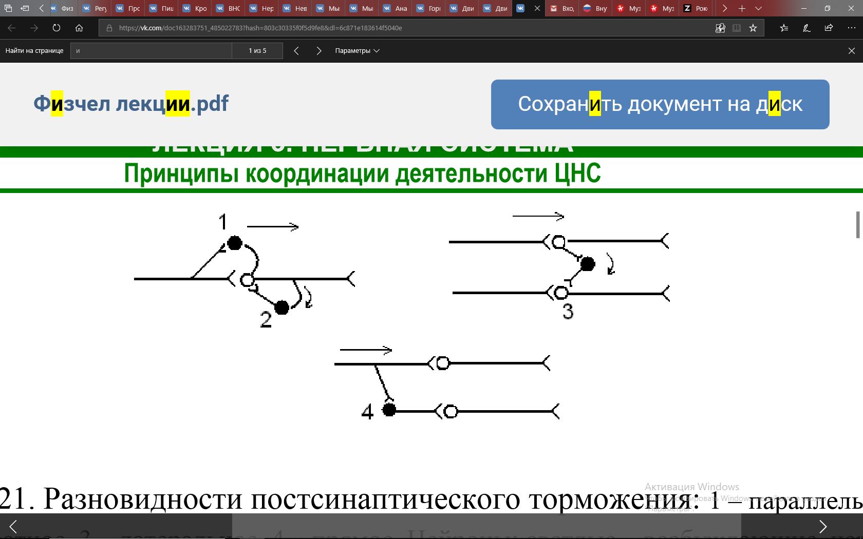Switch to the Рок tab

pyautogui.click(x=696, y=8)
